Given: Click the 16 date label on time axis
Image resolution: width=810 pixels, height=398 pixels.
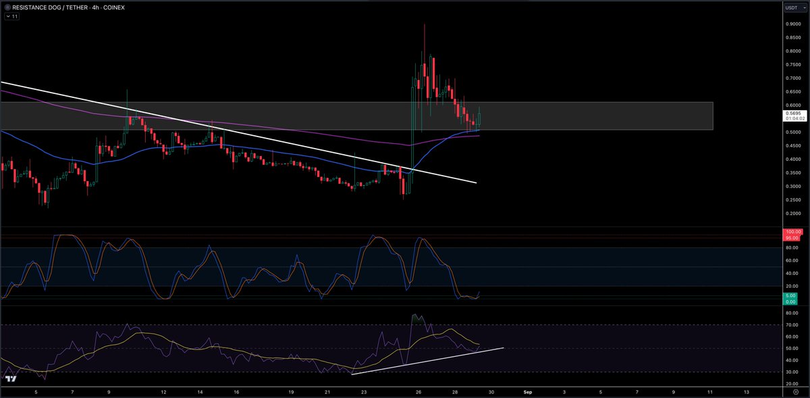Looking at the screenshot, I should 237,391.
